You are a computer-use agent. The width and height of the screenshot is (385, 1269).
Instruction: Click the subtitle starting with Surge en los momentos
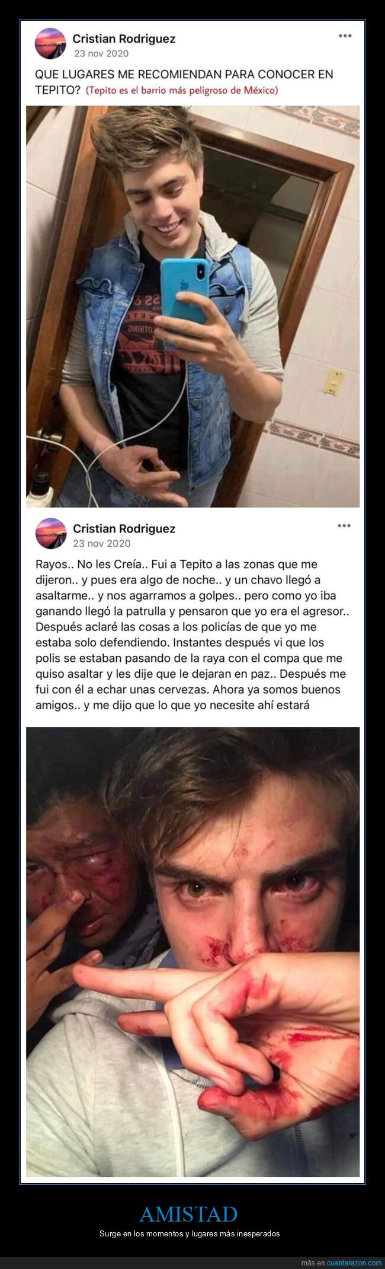(189, 1217)
